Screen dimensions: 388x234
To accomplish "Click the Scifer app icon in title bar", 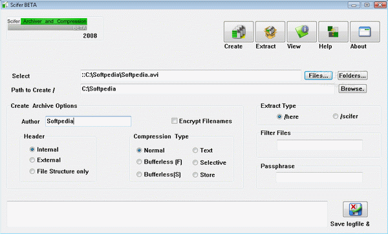I will click(5, 5).
